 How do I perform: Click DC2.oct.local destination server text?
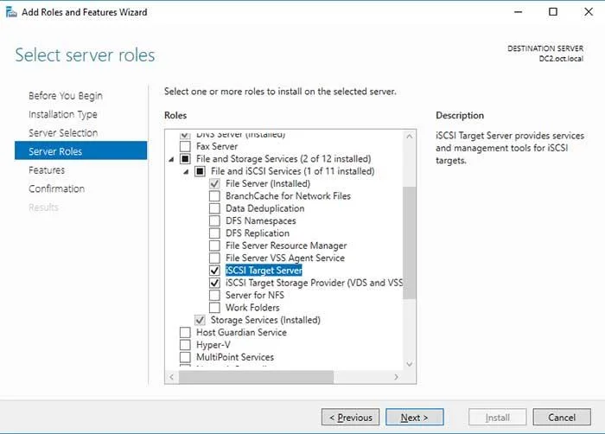[x=561, y=59]
